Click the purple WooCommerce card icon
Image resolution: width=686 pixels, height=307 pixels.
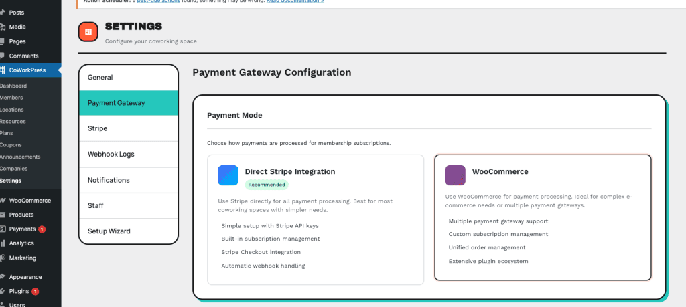pos(456,175)
